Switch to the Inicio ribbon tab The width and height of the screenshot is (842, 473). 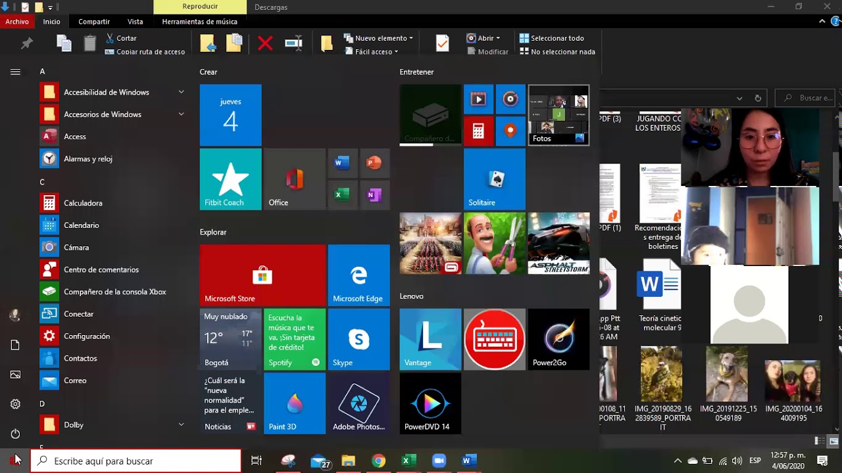51,22
